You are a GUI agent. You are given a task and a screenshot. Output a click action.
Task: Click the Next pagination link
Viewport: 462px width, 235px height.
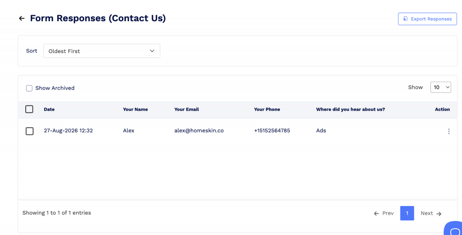coord(431,213)
